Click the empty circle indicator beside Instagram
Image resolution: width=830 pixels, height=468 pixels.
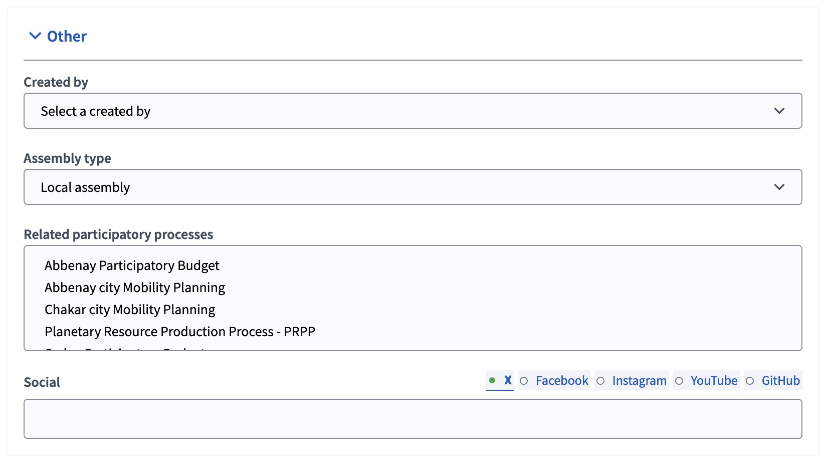(x=600, y=381)
